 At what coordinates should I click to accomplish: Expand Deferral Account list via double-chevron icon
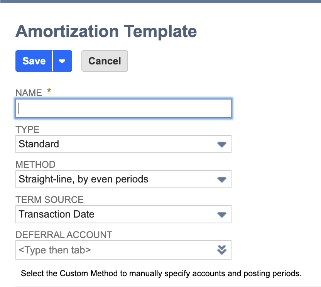(221, 250)
